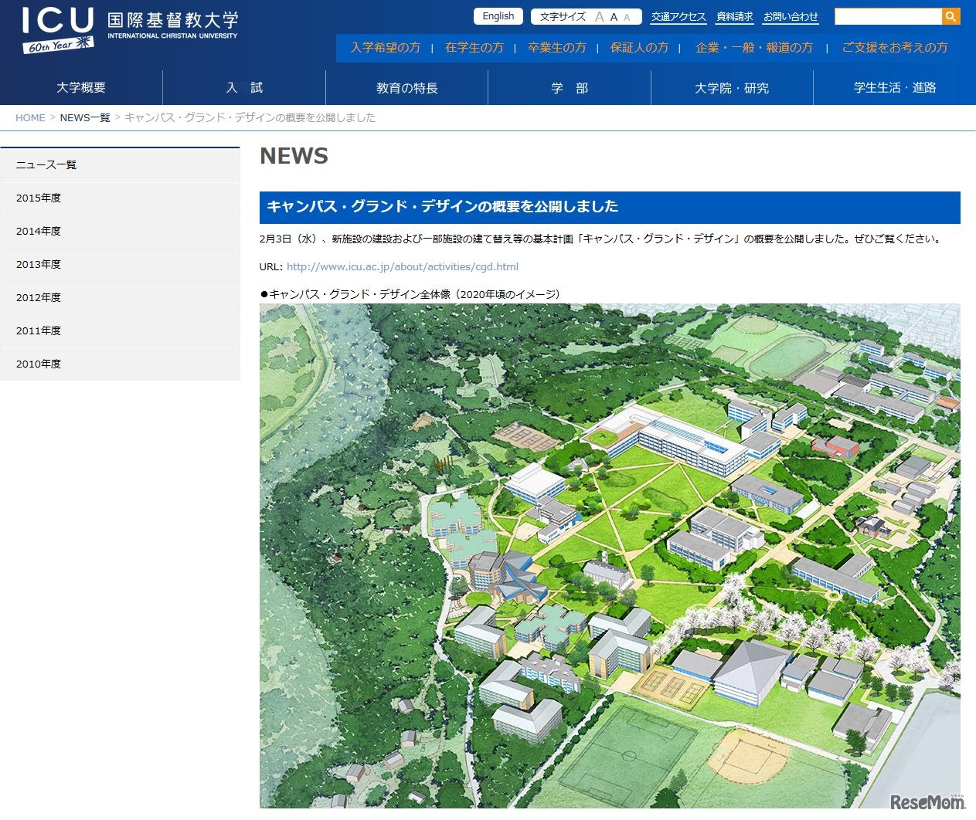The image size is (976, 820).
Task: Open the 大学院・研究 navigation menu
Action: coord(732,87)
